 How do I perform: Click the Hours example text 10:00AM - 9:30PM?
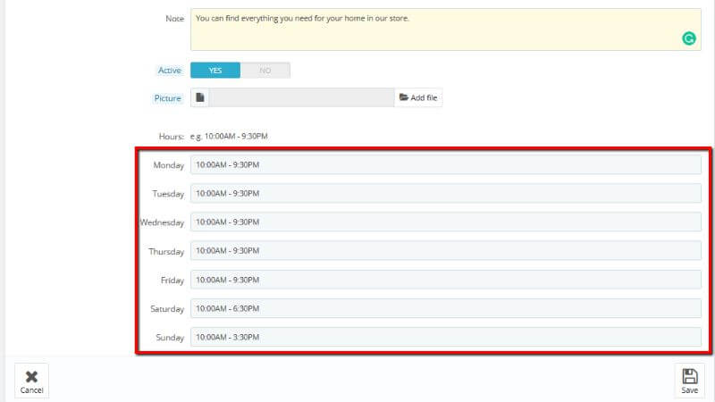[x=229, y=137]
